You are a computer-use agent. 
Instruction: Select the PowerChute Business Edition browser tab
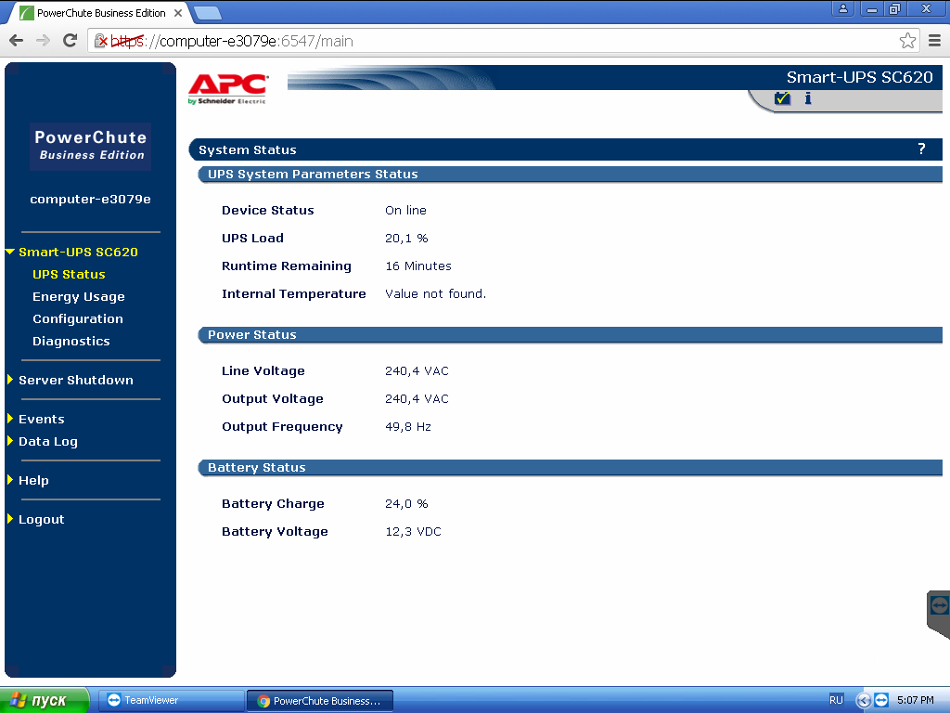[x=100, y=13]
